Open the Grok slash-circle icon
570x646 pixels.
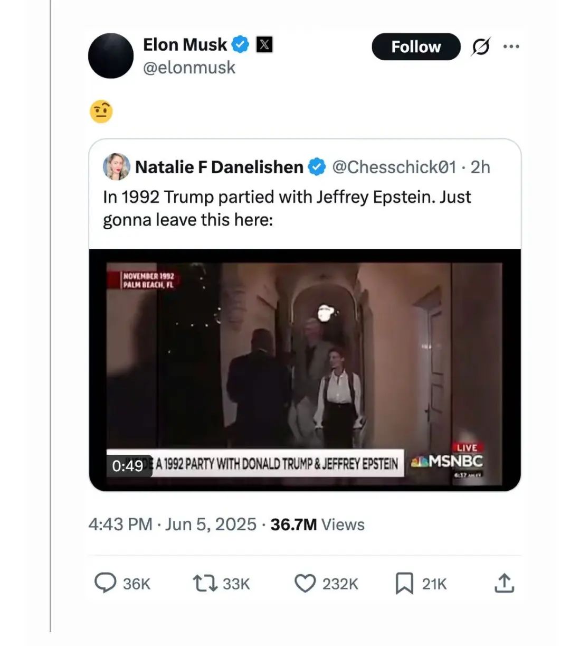pos(480,47)
